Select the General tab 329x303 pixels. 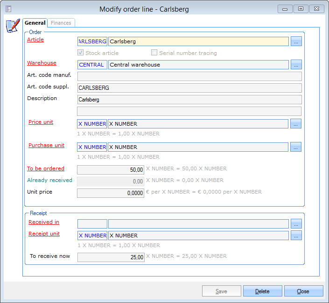(x=35, y=23)
